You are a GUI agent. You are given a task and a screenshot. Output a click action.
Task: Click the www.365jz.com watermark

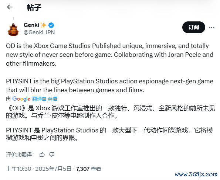(x=196, y=174)
